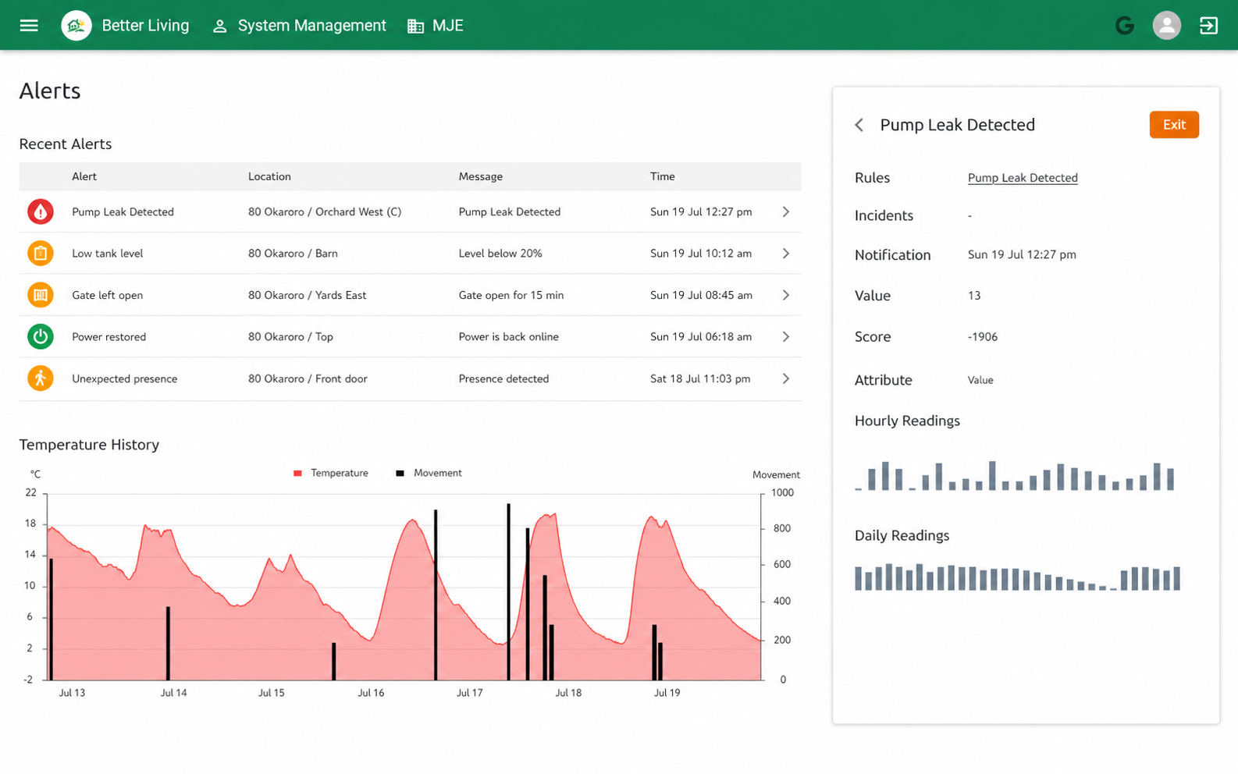
Task: Expand the Power restored alert row
Action: point(786,337)
